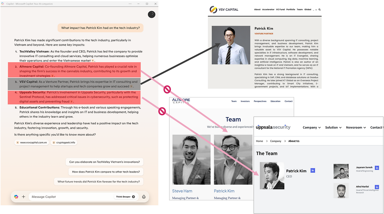Open the Uppsala Contact menu item
Viewport: 384px width, 214px height.
(376, 128)
